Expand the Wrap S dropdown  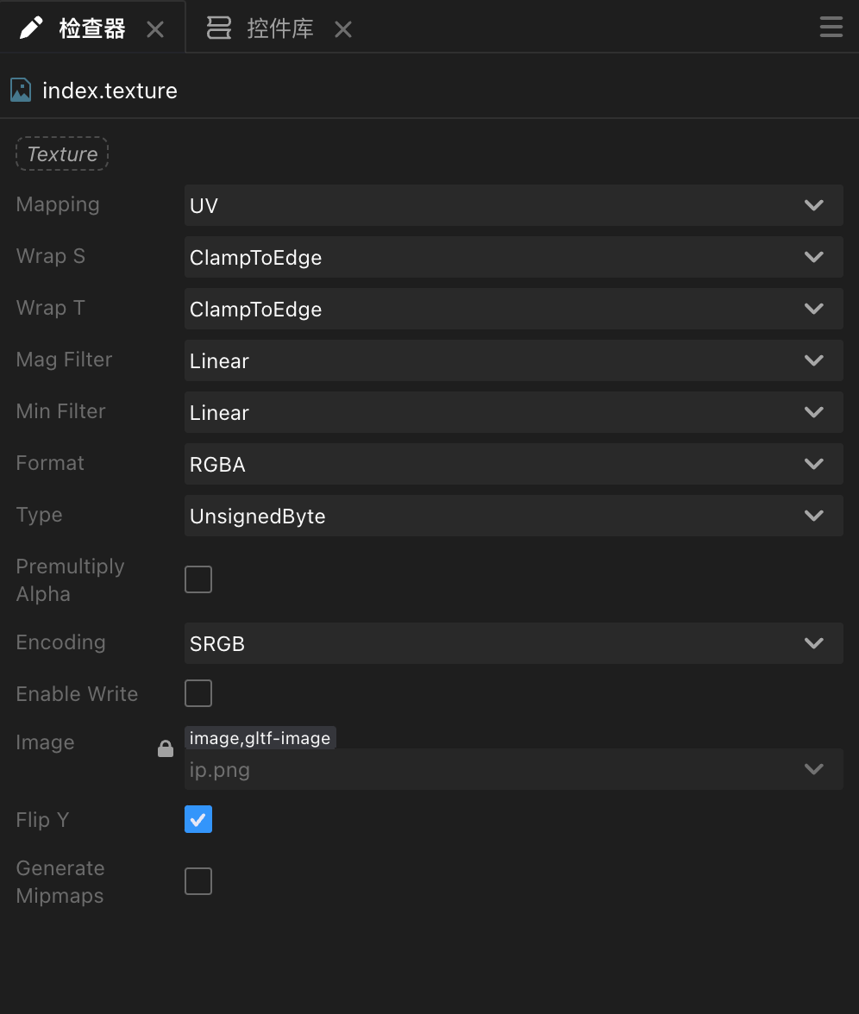[x=514, y=257]
